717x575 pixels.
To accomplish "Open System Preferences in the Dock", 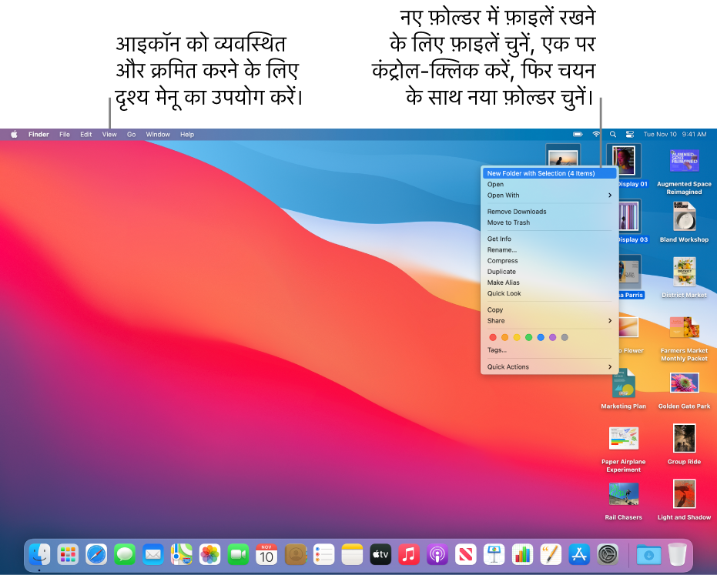I will [608, 555].
